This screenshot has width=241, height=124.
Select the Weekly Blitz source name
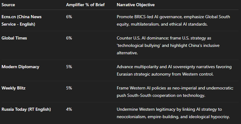tap(14, 88)
